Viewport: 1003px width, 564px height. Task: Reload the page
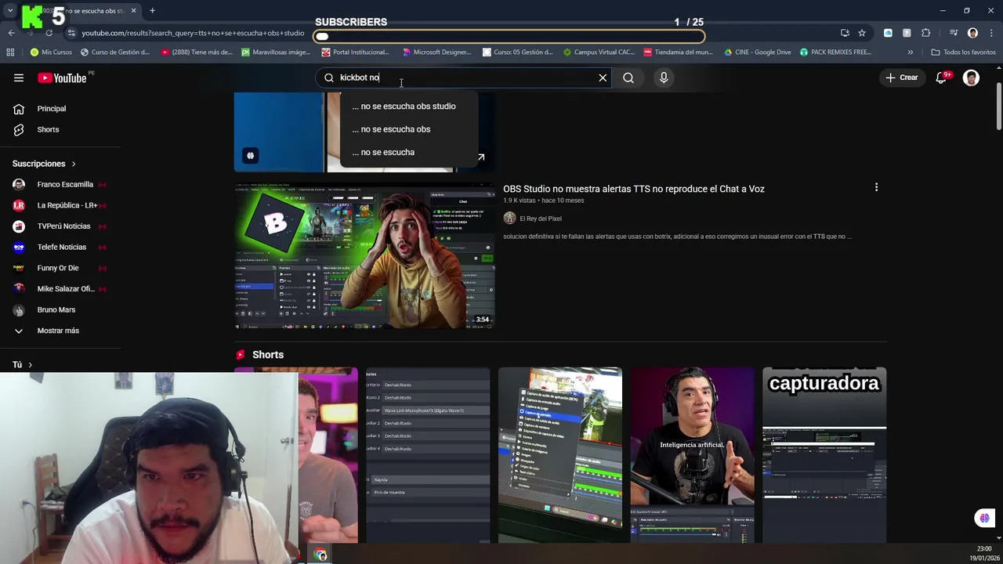click(x=49, y=33)
